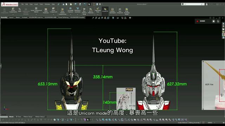Click the Save icon in quick access toolbar
225x126 pixels.
tap(76, 4)
